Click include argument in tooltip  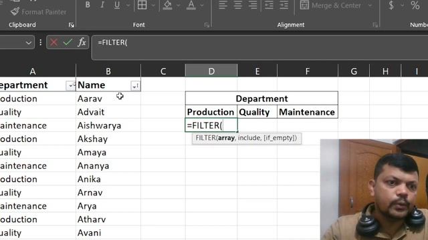pyautogui.click(x=249, y=138)
